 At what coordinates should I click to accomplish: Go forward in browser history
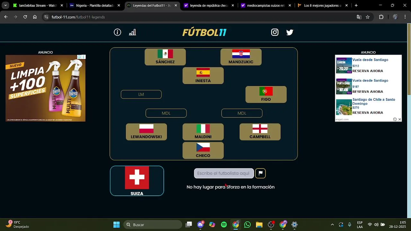[x=15, y=17]
